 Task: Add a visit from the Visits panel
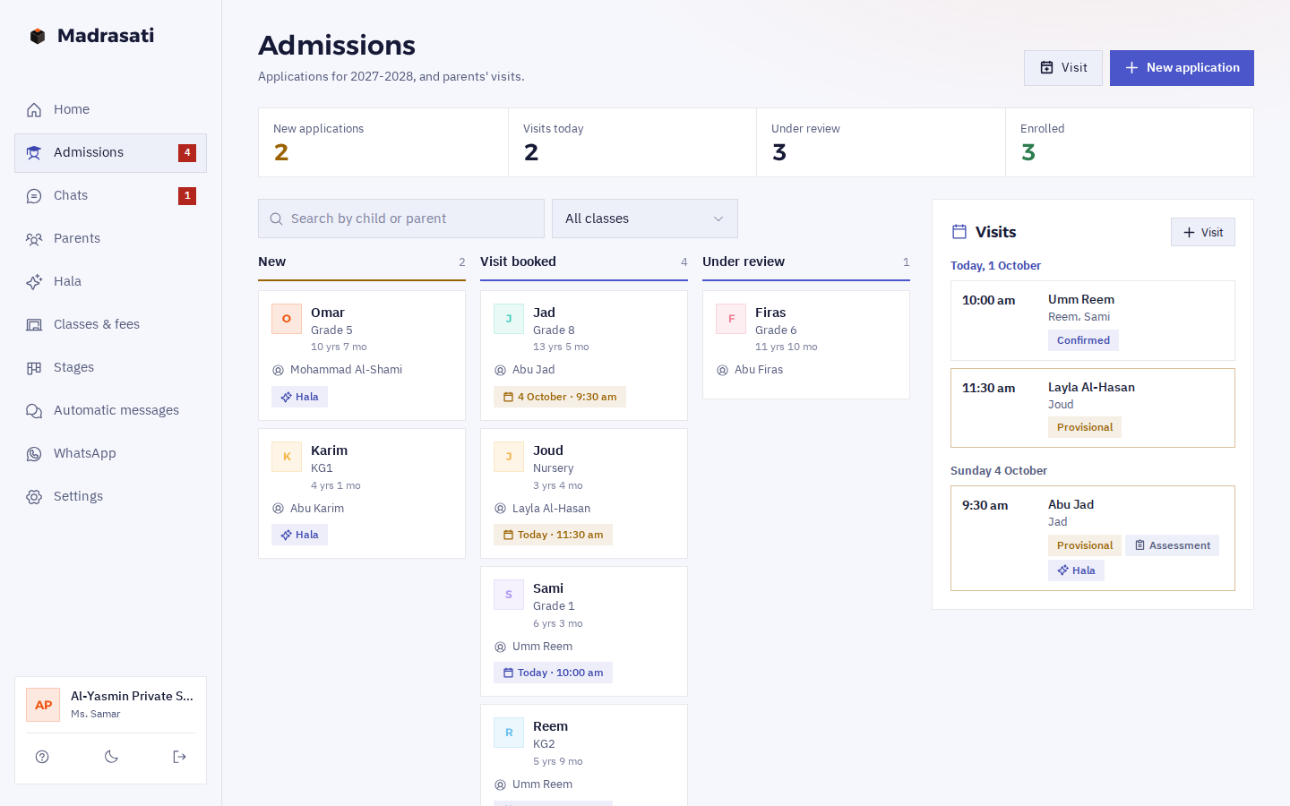[1203, 232]
